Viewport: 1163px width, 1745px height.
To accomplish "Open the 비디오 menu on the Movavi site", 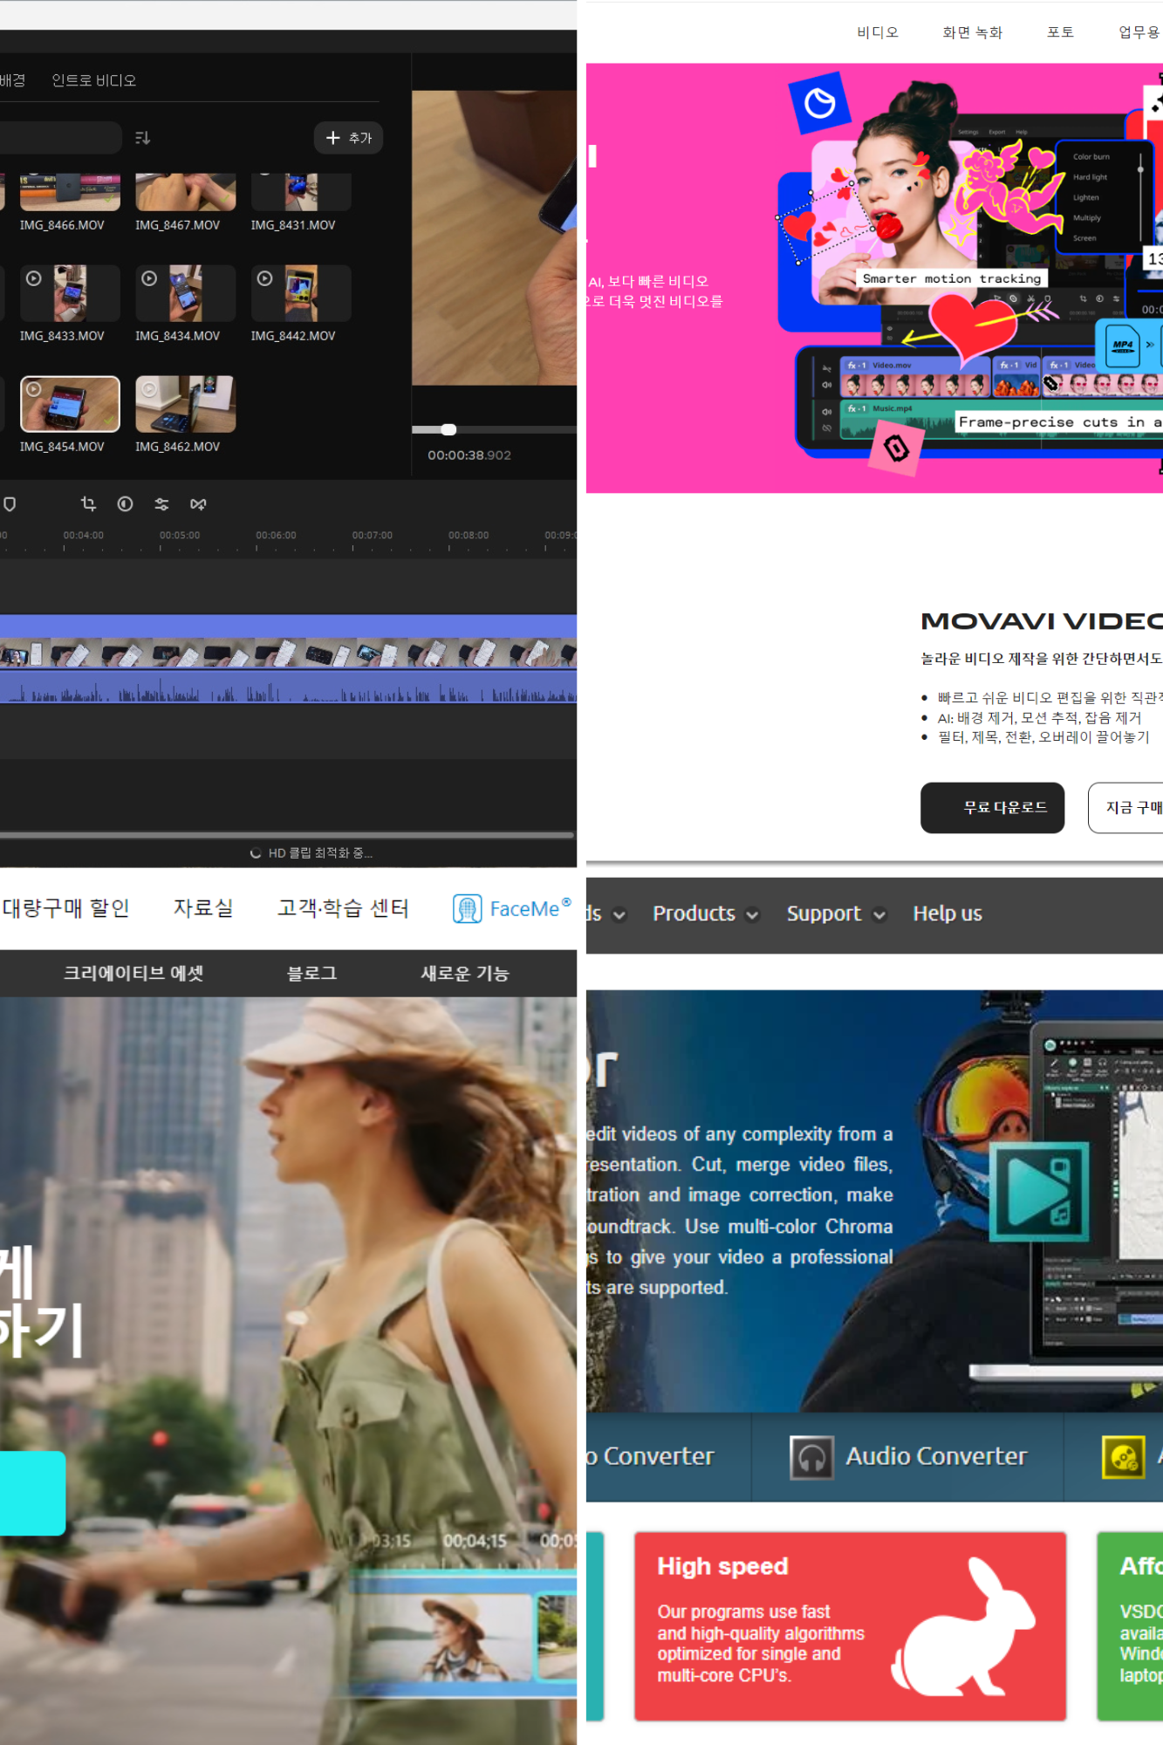I will pos(877,32).
